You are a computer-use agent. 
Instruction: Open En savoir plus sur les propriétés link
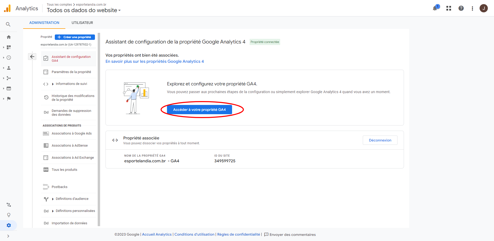[x=155, y=61]
